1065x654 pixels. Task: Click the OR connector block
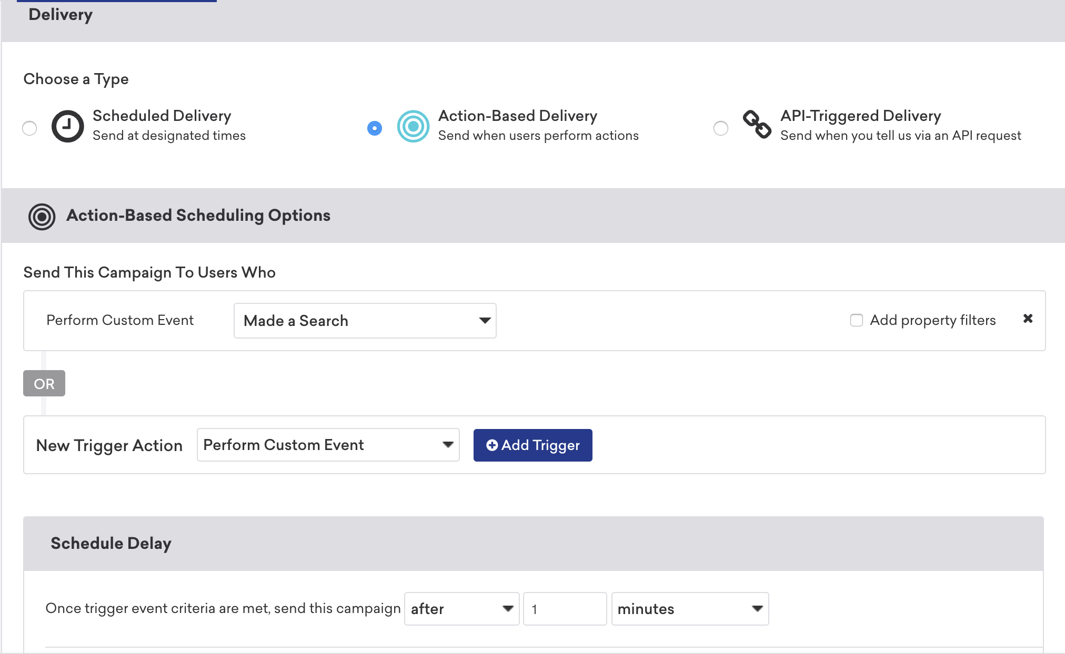click(x=44, y=383)
